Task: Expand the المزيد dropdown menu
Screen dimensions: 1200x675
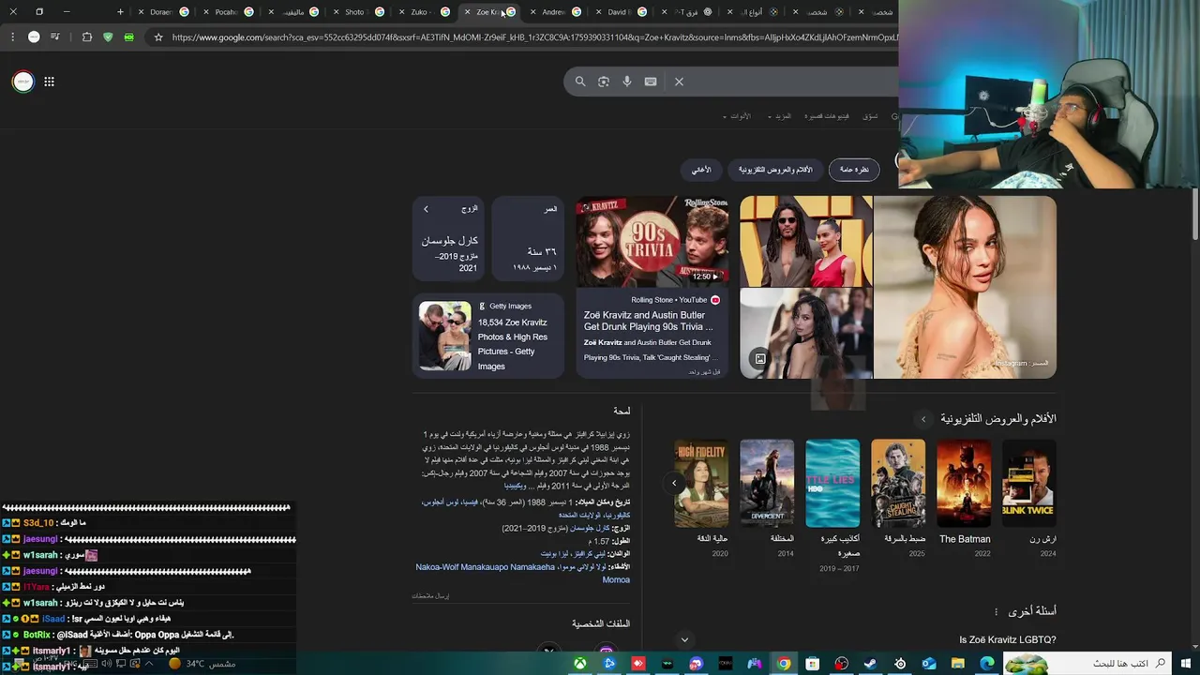Action: coord(779,116)
